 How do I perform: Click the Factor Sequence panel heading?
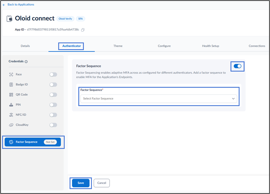(88, 66)
